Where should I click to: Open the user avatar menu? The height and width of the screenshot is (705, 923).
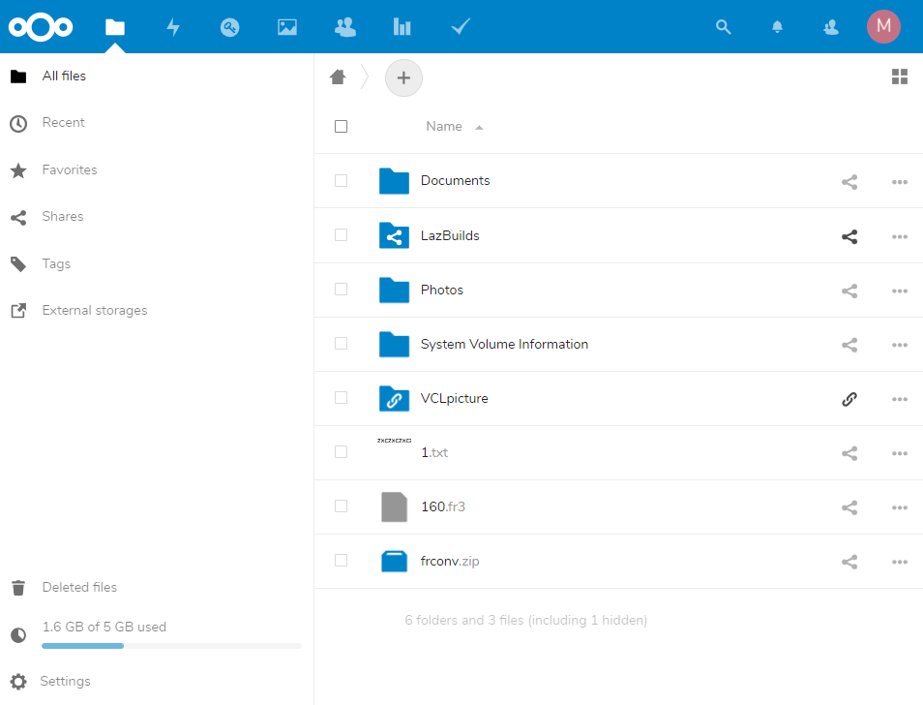[x=882, y=27]
